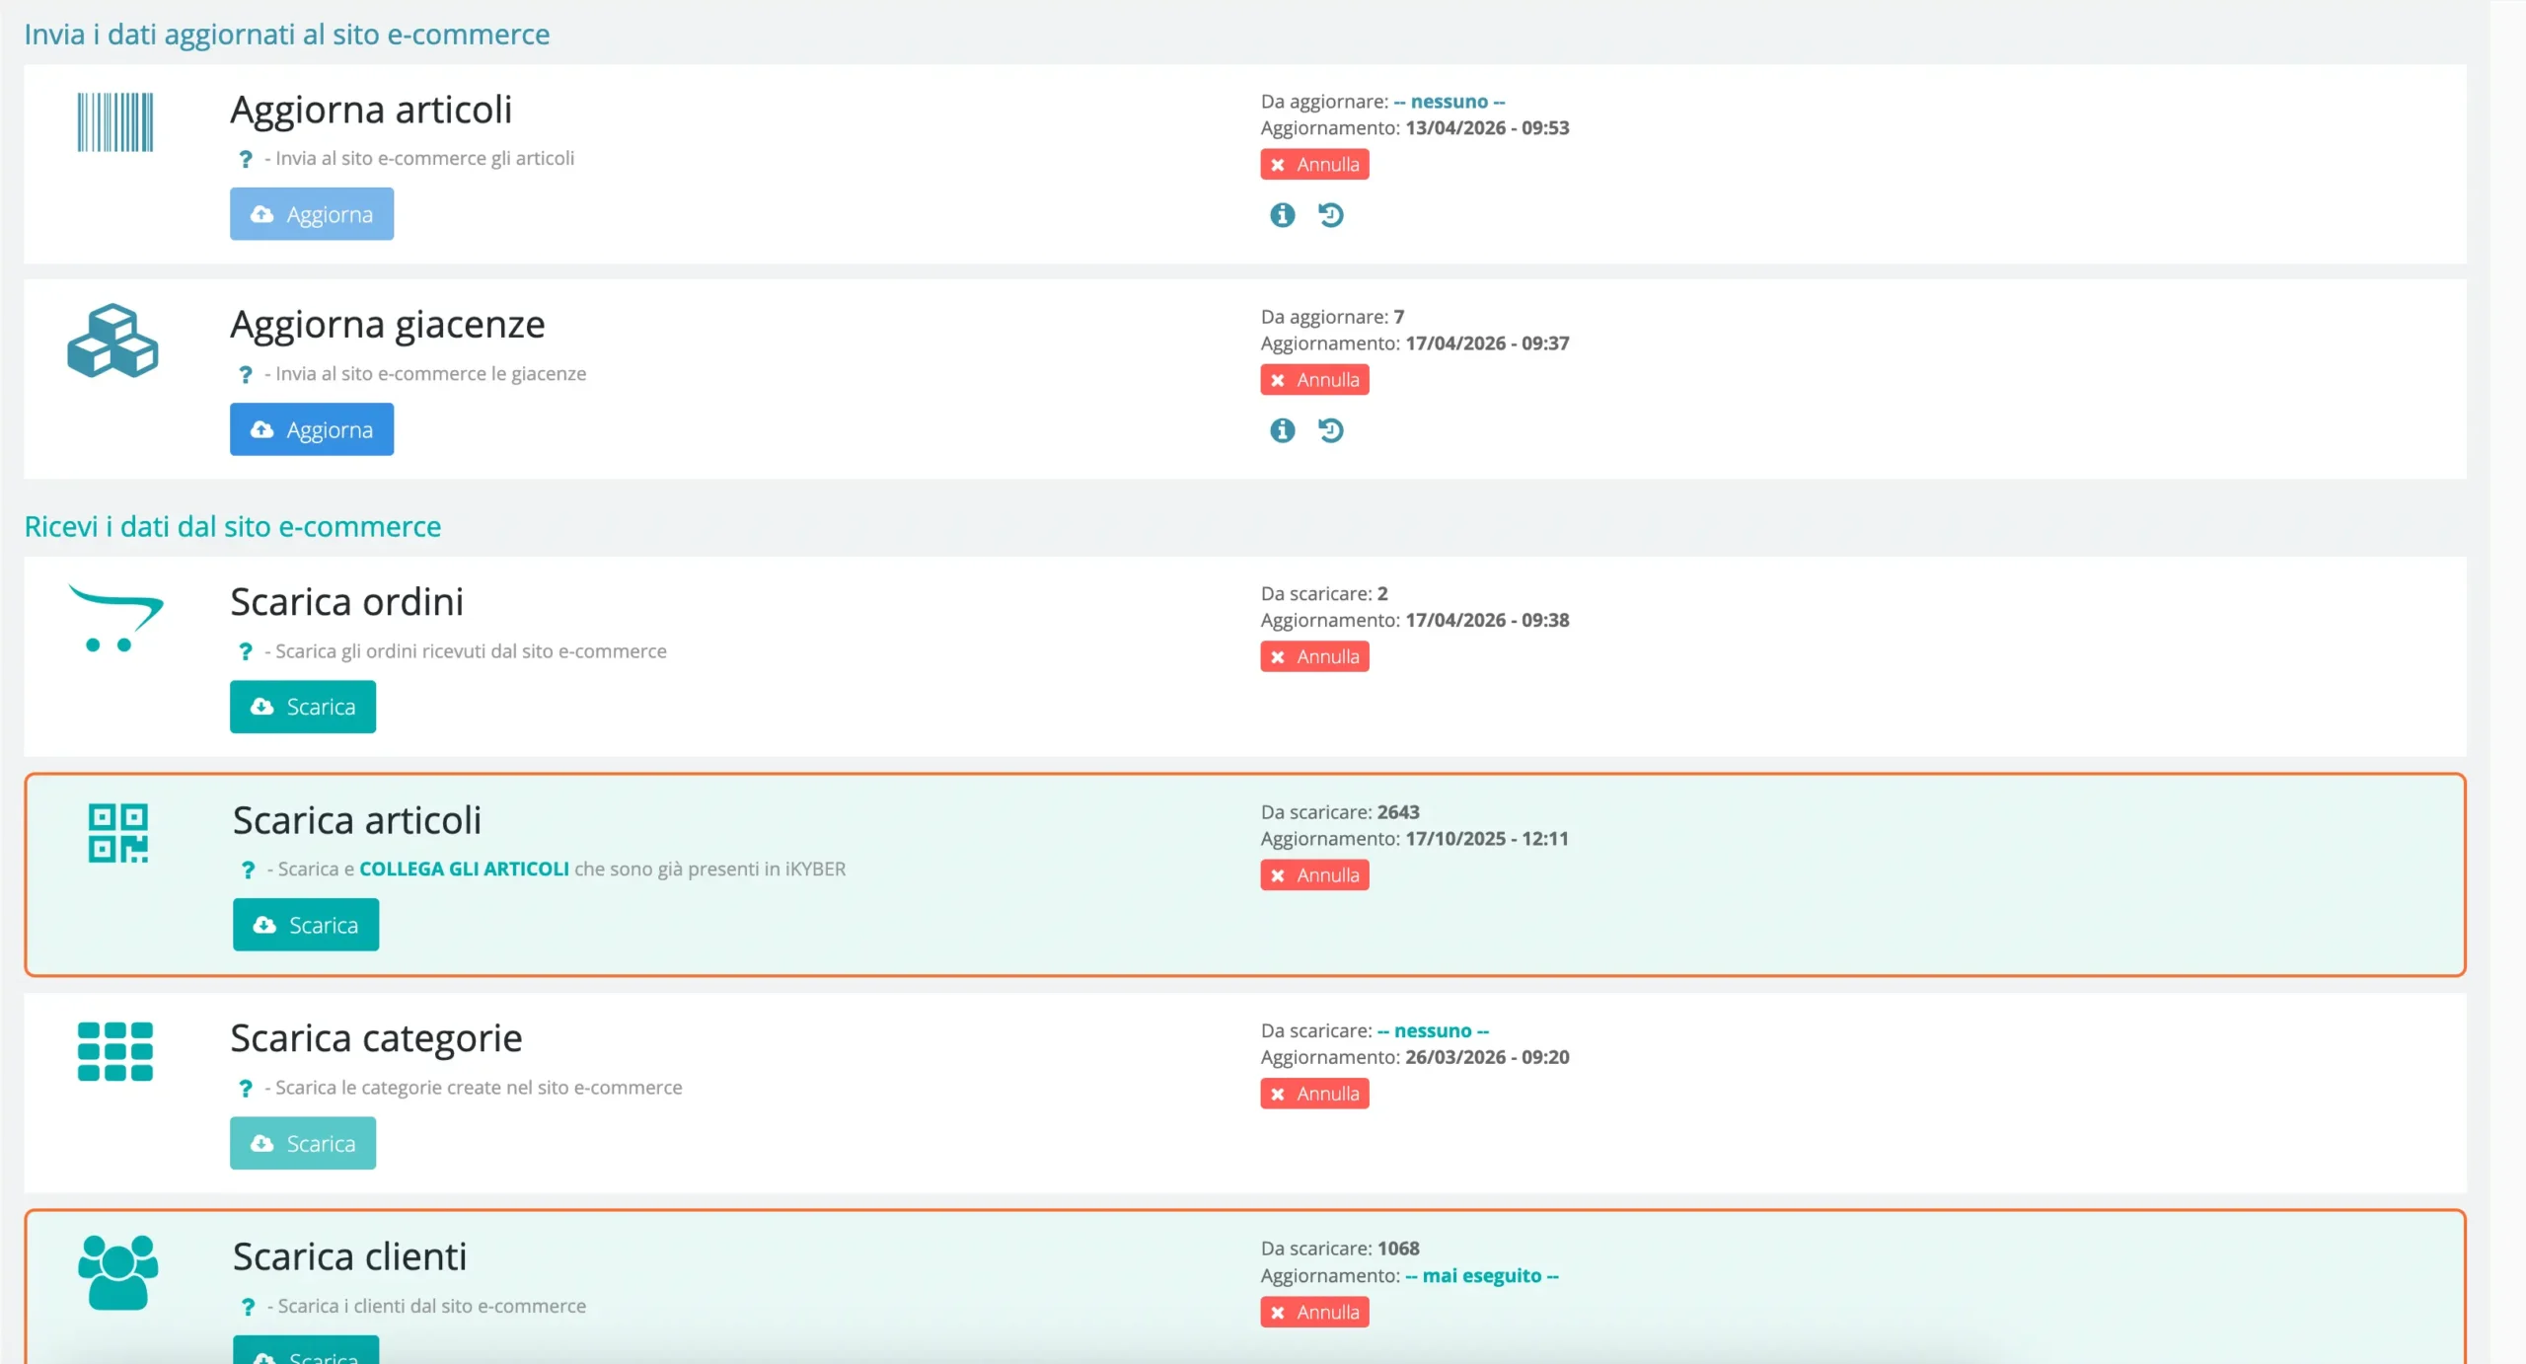This screenshot has width=2526, height=1364.
Task: Click the Scarica button under Scarica clienti
Action: click(x=306, y=1350)
